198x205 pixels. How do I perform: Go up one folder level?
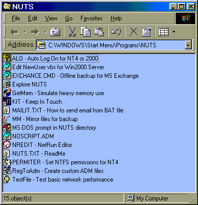pos(55,32)
